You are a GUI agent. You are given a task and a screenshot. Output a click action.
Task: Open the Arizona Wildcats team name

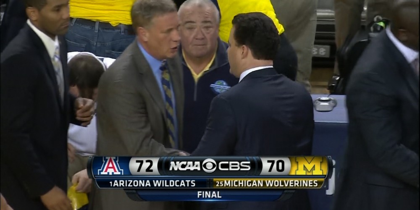(x=154, y=184)
